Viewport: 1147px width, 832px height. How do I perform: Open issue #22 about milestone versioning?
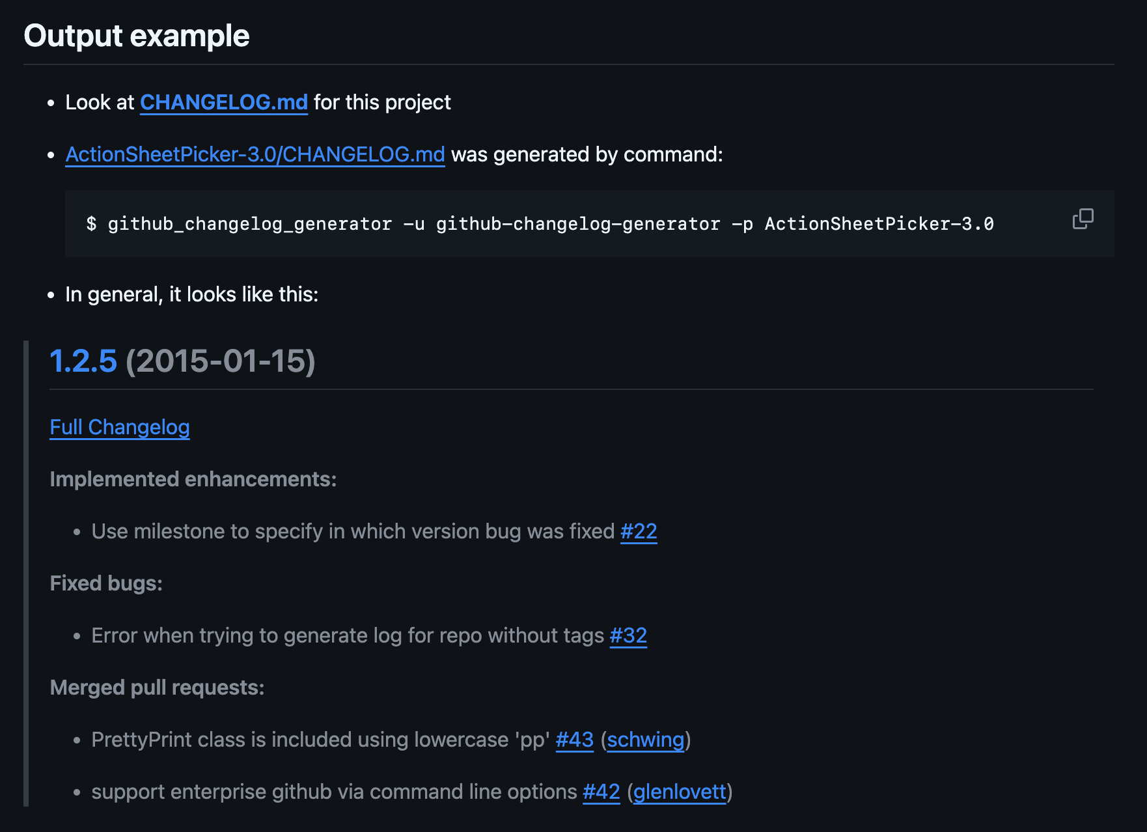[637, 531]
